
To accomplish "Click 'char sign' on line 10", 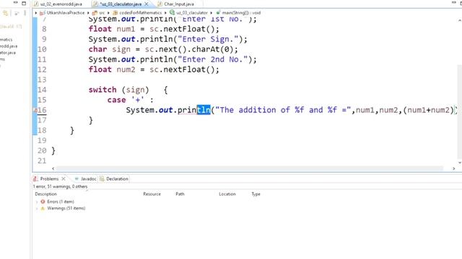I will (109, 50).
